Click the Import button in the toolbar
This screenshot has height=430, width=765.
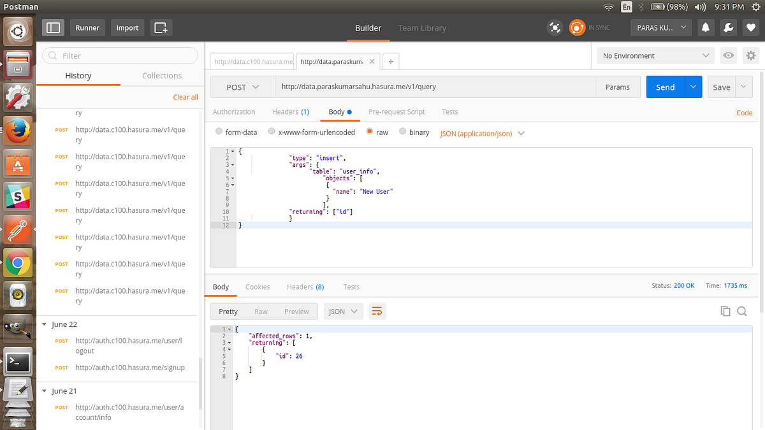[127, 27]
